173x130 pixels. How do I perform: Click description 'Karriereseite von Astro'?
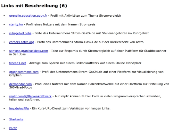click(x=90, y=42)
